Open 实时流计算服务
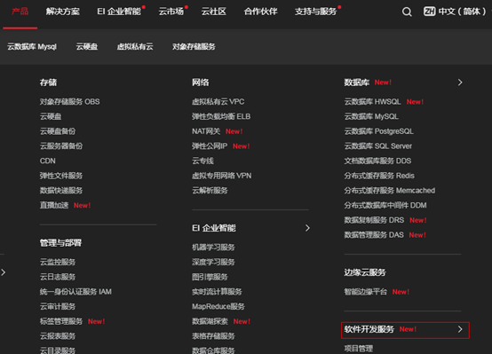Image resolution: width=492 pixels, height=354 pixels. (x=217, y=292)
